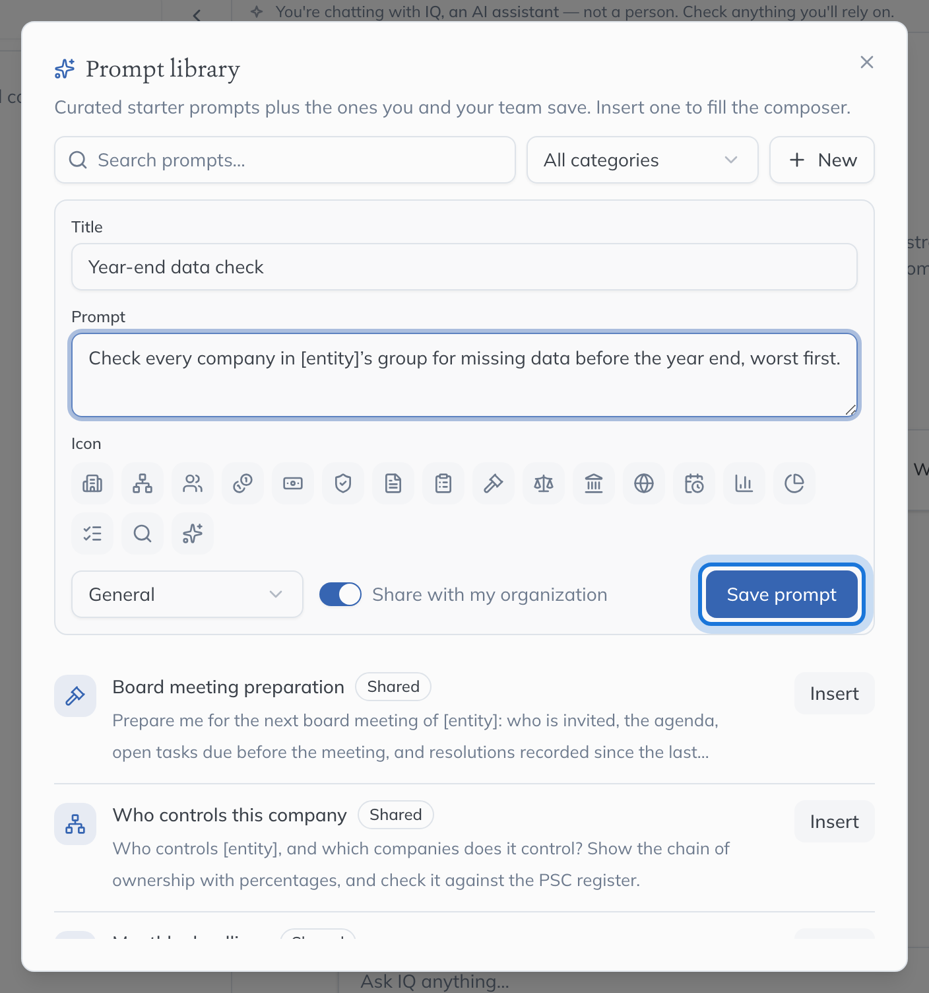Screen dimensions: 929x993
Task: Select the gavel icon in icon picker
Action: (x=494, y=483)
